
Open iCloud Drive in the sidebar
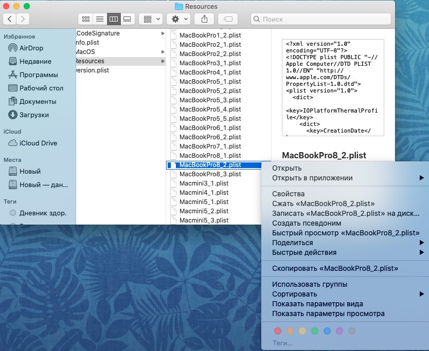(38, 143)
